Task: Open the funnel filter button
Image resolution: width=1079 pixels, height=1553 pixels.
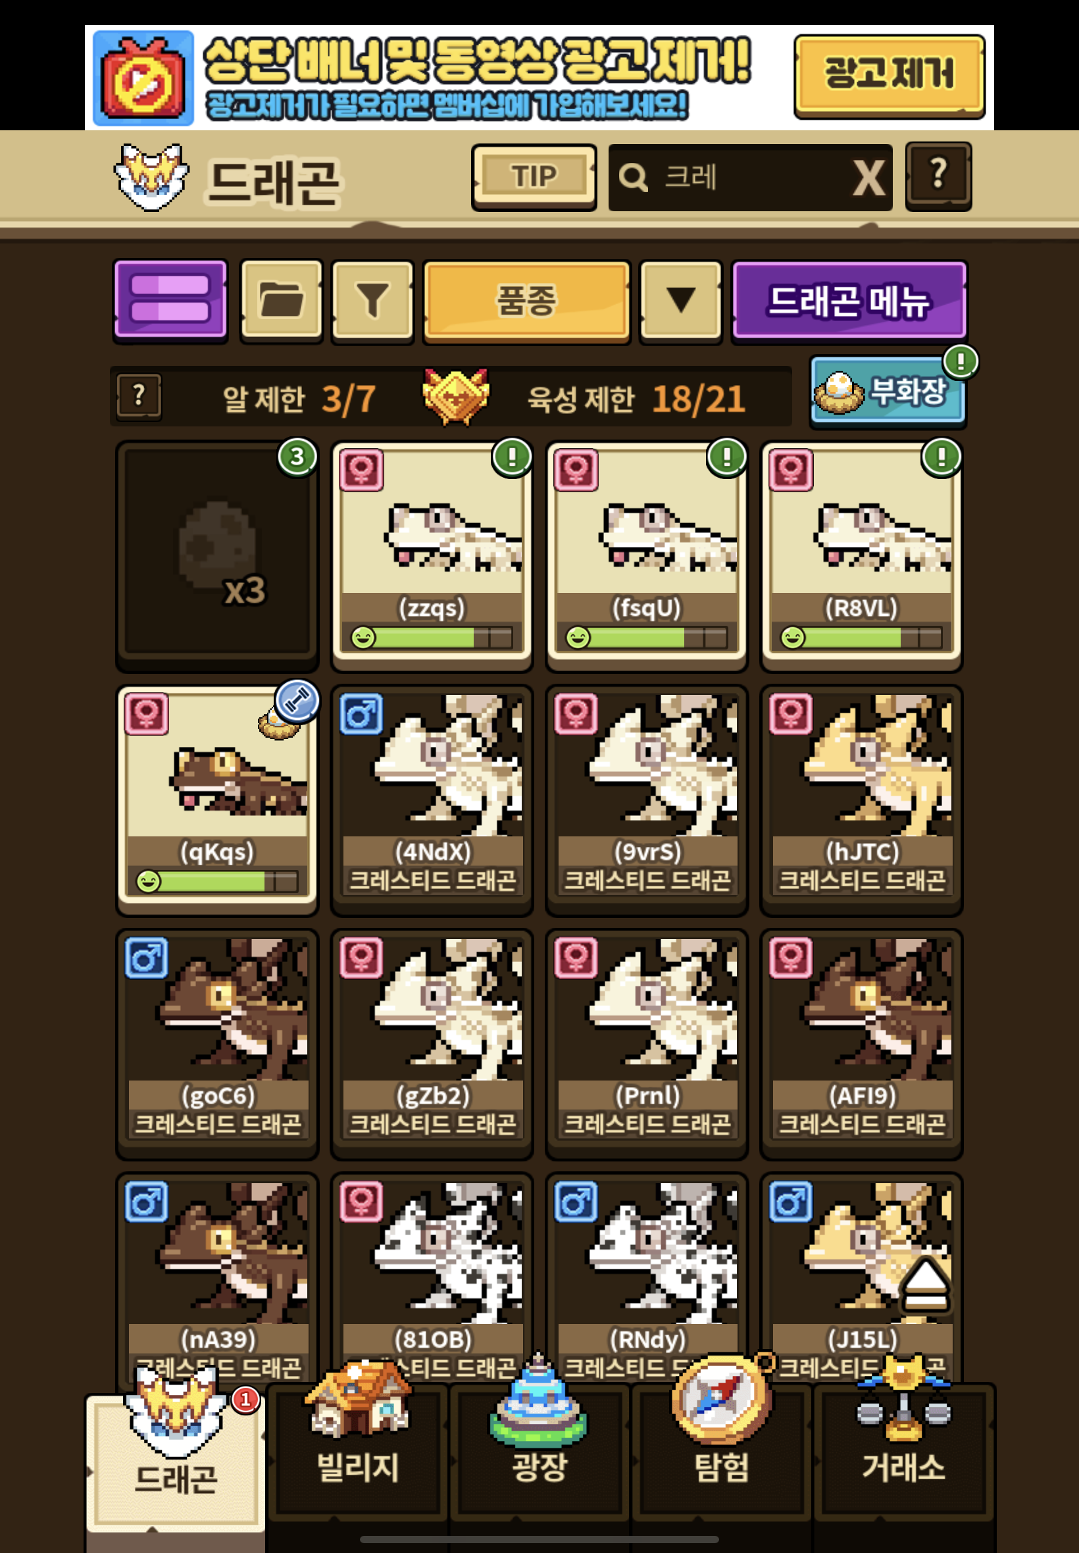Action: pyautogui.click(x=372, y=301)
